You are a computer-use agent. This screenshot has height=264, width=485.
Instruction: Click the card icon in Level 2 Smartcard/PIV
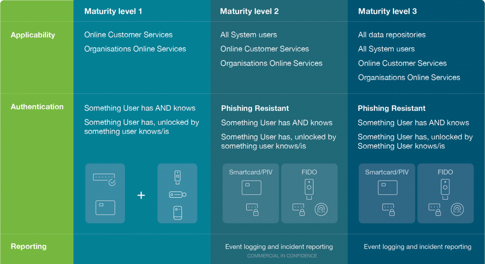pyautogui.click(x=251, y=188)
